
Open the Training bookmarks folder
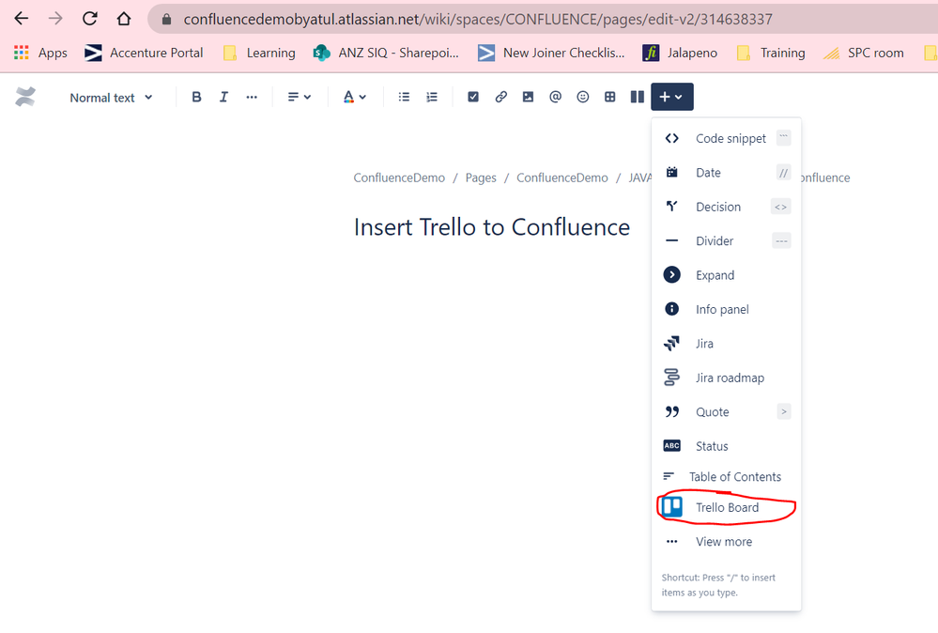771,53
